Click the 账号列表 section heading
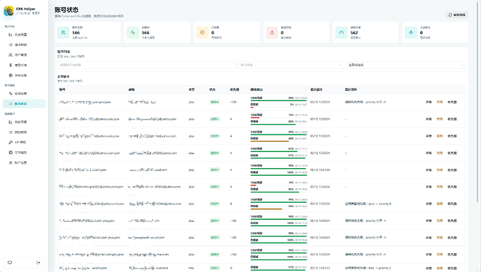Screen dimensions: 481x272 [x=64, y=52]
